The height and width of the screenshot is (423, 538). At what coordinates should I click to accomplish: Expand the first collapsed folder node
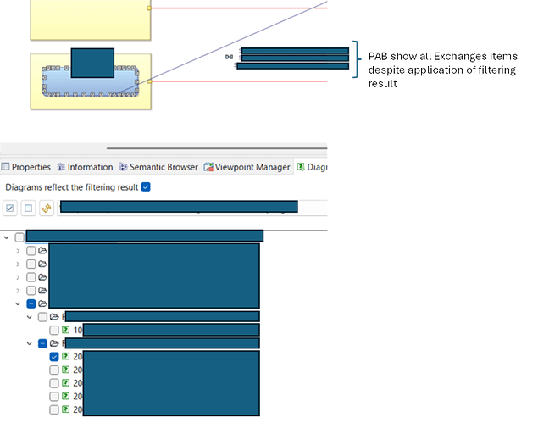[x=18, y=251]
